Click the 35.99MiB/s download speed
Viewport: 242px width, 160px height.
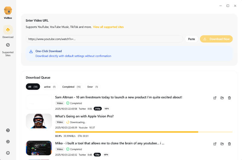tap(70, 136)
